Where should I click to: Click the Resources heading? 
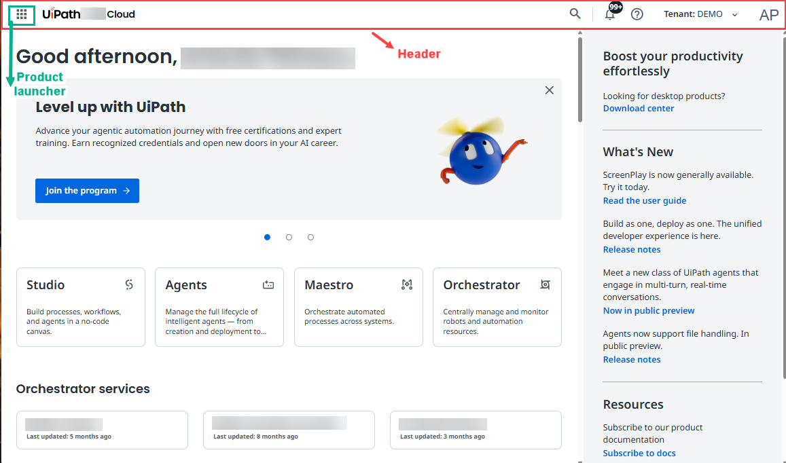pos(633,405)
